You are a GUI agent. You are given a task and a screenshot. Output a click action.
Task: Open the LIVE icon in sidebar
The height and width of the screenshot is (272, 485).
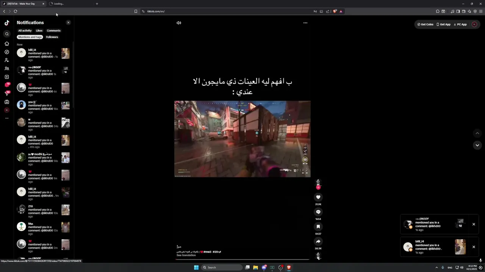click(x=7, y=102)
